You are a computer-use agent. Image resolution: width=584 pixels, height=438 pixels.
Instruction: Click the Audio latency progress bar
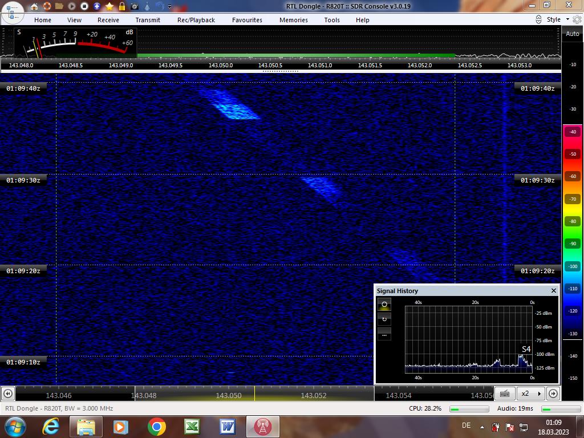click(561, 409)
